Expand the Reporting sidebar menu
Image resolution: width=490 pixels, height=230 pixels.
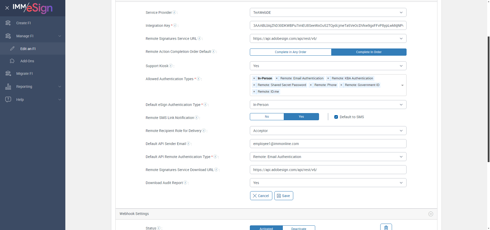(x=33, y=87)
